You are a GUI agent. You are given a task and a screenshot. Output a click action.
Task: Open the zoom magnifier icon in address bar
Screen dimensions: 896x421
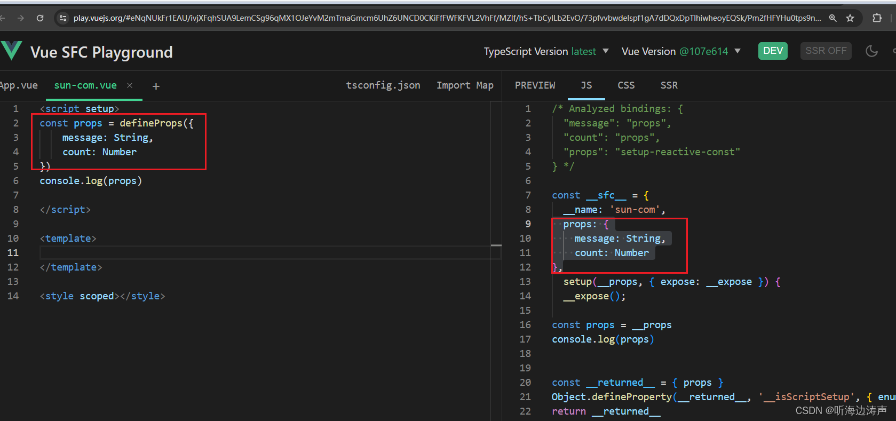pos(832,18)
